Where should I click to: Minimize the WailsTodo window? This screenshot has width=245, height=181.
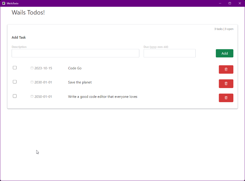[220, 3]
